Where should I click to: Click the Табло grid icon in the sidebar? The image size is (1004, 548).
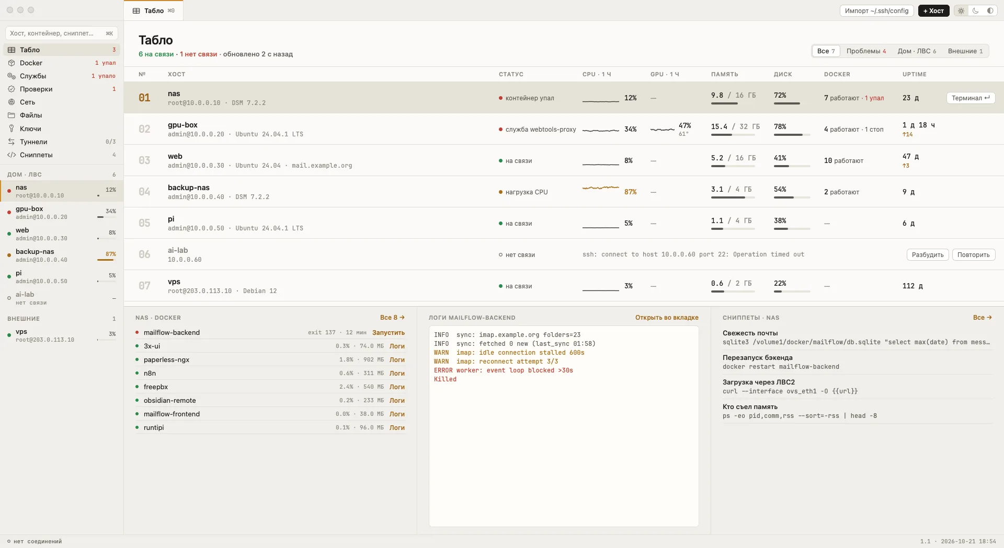pyautogui.click(x=12, y=50)
